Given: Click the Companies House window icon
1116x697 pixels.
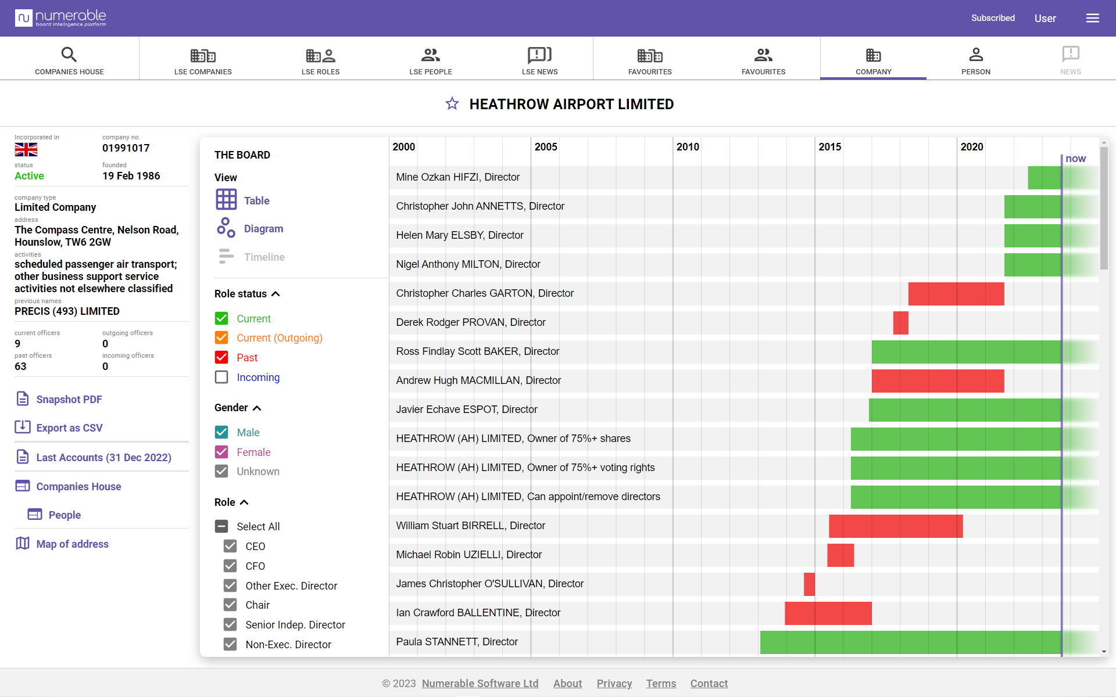Looking at the screenshot, I should point(23,486).
